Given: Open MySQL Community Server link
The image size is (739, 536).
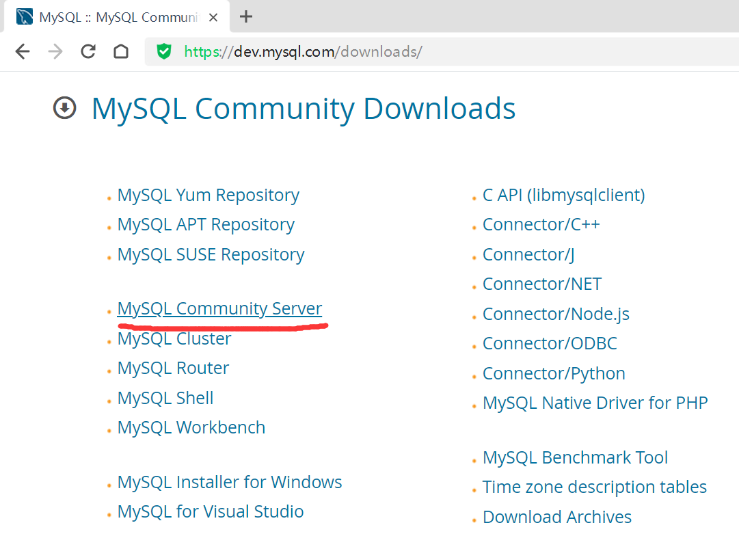Looking at the screenshot, I should point(219,309).
